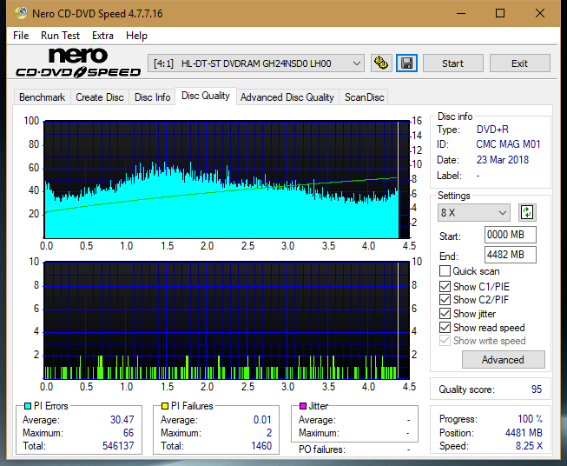The height and width of the screenshot is (466, 567).
Task: Click PI Failures total 1460
Action: pos(261,446)
